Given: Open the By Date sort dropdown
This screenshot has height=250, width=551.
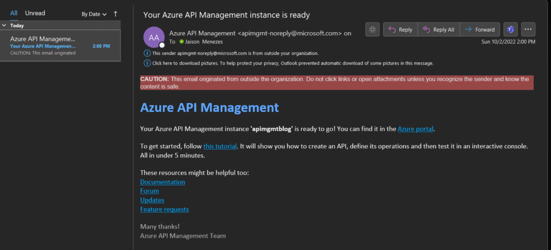Looking at the screenshot, I should [x=94, y=15].
